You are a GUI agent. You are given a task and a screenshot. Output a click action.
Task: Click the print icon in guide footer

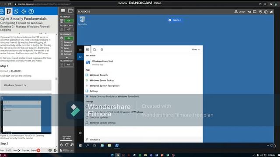point(50,150)
